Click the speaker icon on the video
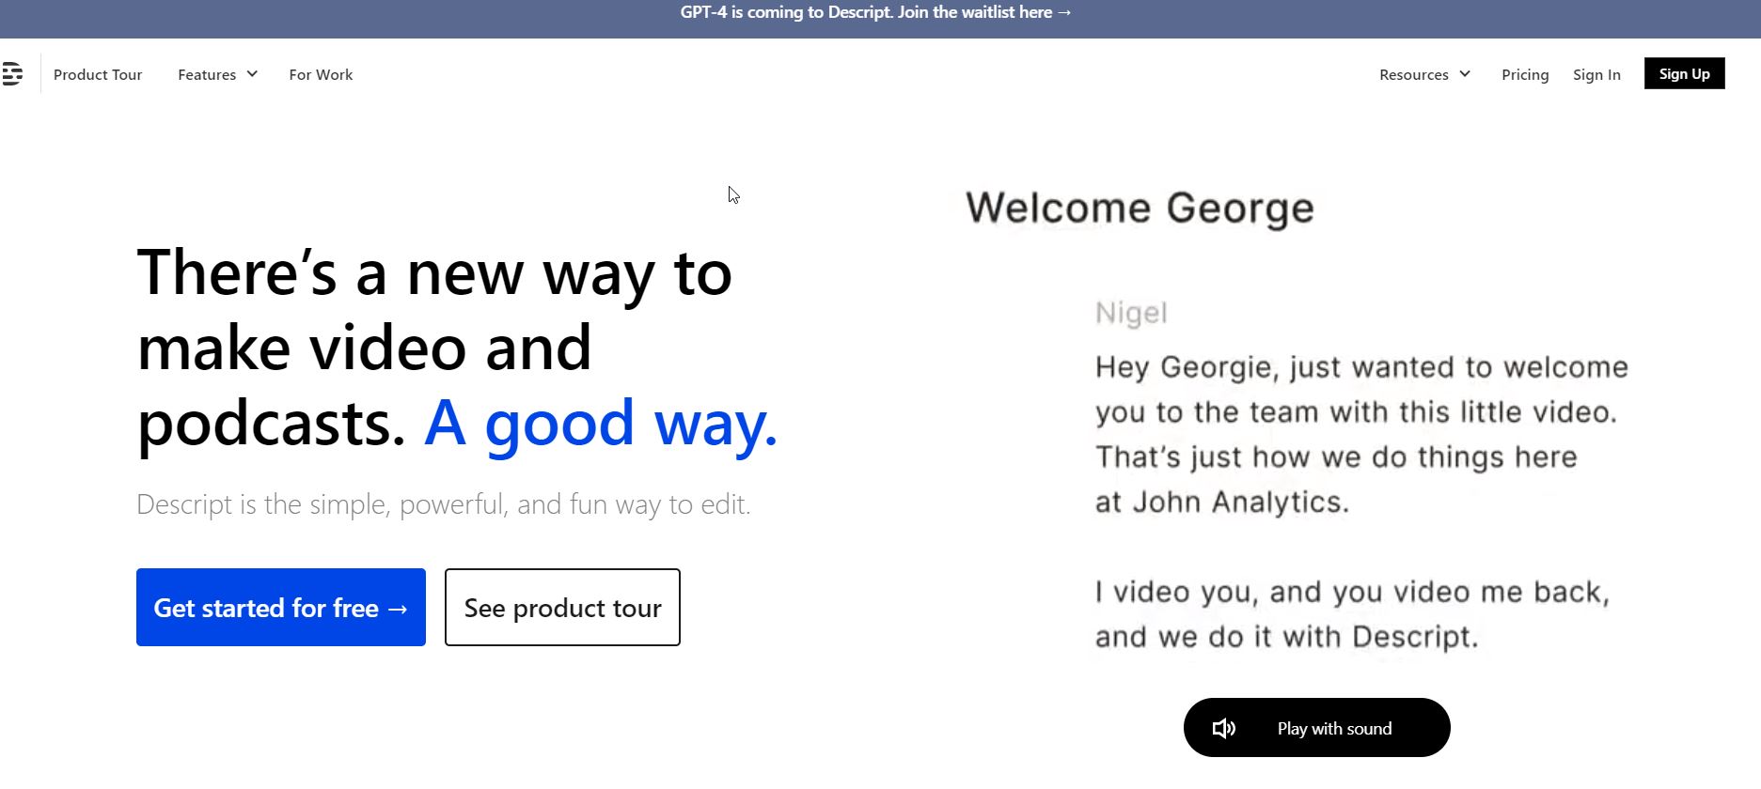Image resolution: width=1761 pixels, height=789 pixels. tap(1223, 728)
